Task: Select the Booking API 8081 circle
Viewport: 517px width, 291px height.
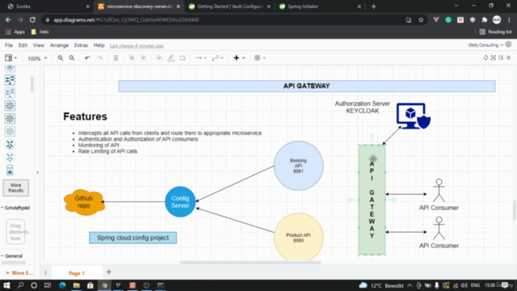Action: (298, 166)
